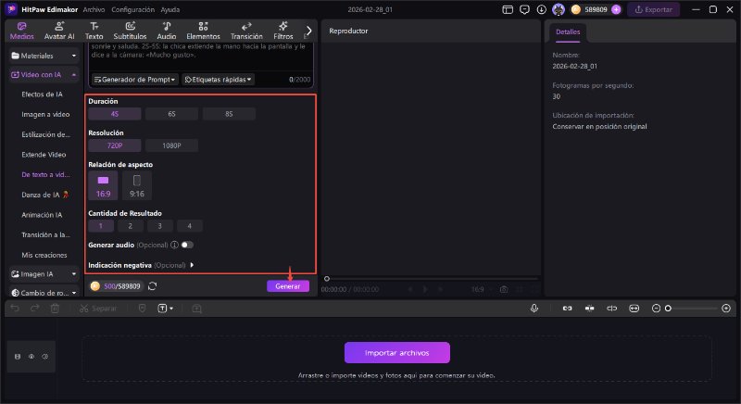Open the Configuración menu

point(132,9)
